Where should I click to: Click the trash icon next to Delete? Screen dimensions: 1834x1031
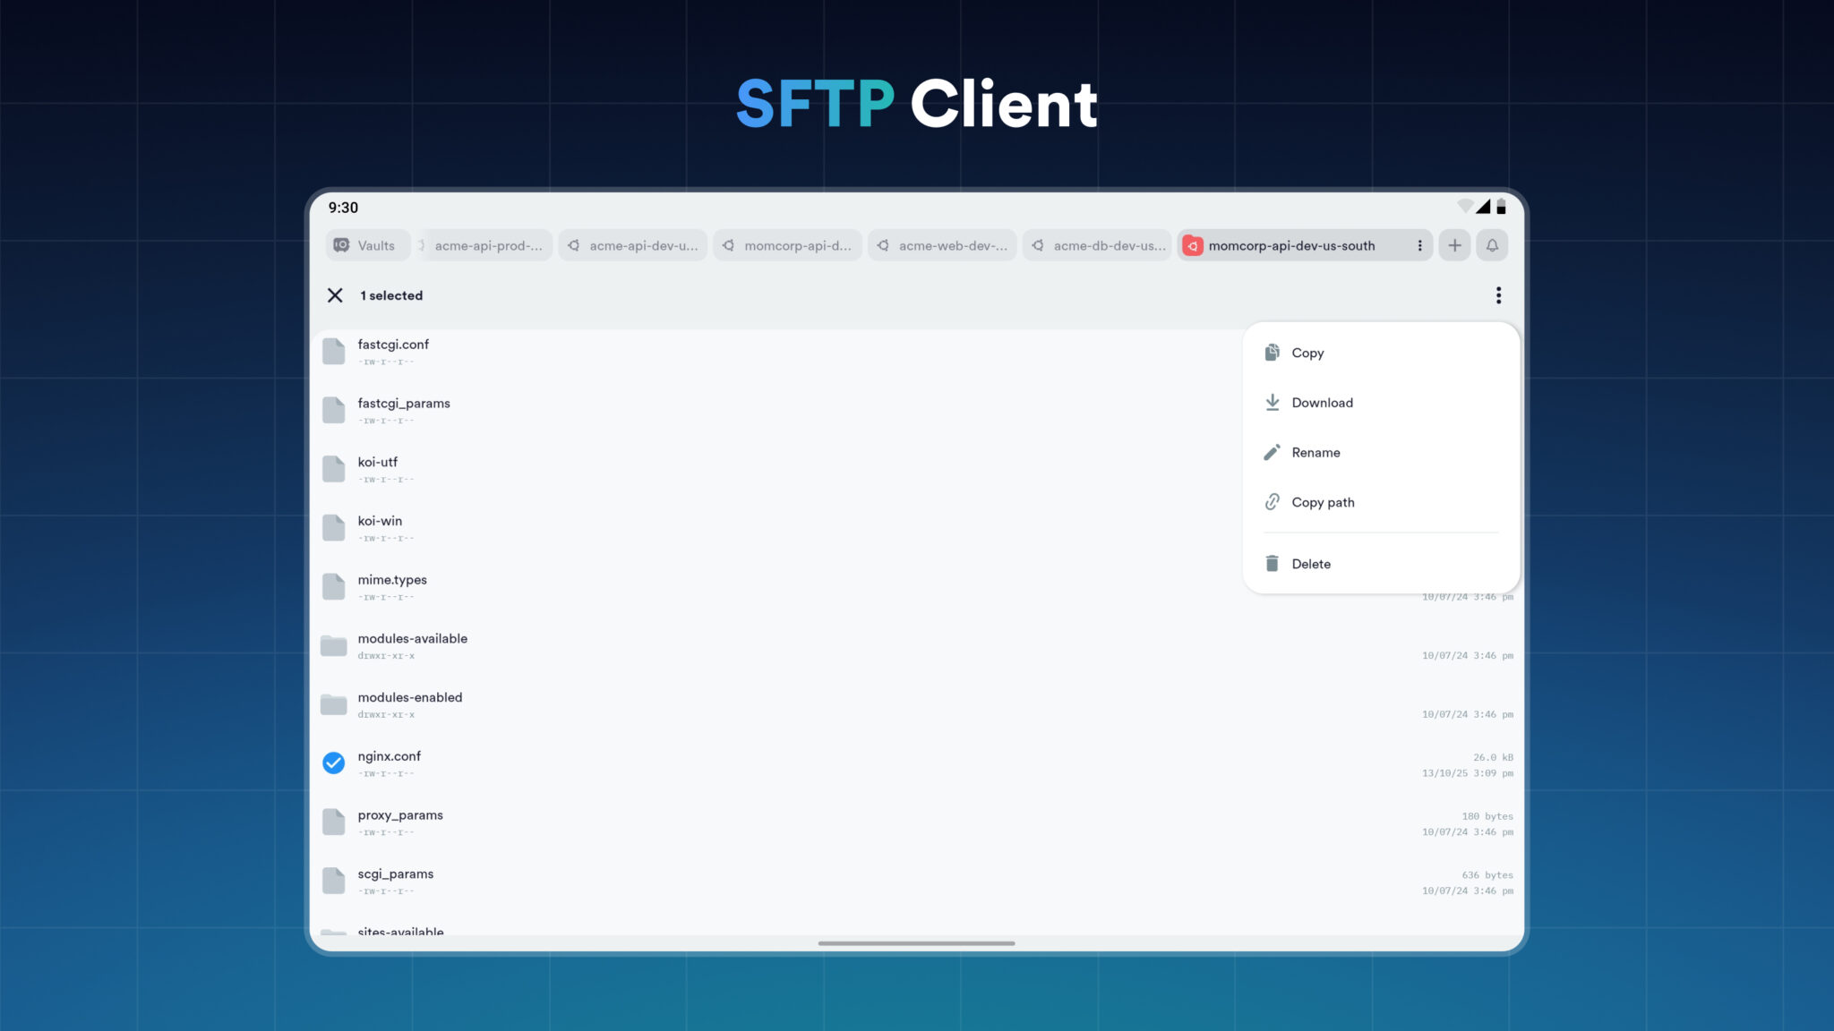[x=1273, y=563]
